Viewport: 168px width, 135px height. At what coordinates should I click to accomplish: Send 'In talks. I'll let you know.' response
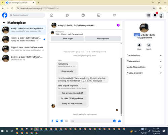[72, 98]
